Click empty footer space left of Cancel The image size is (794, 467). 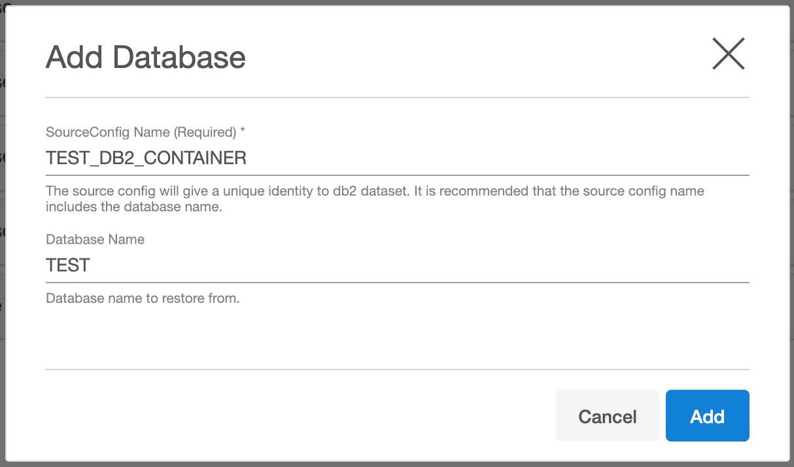click(x=294, y=416)
